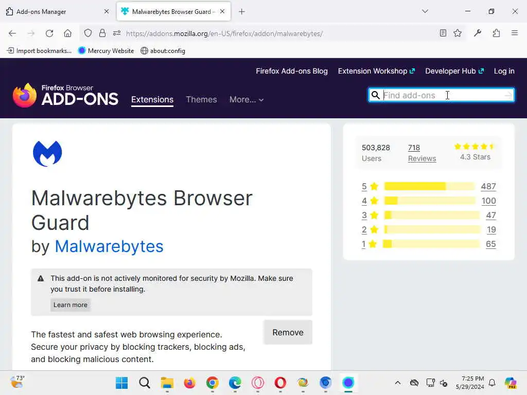Open Developer Hub link
The image size is (527, 395).
click(454, 71)
